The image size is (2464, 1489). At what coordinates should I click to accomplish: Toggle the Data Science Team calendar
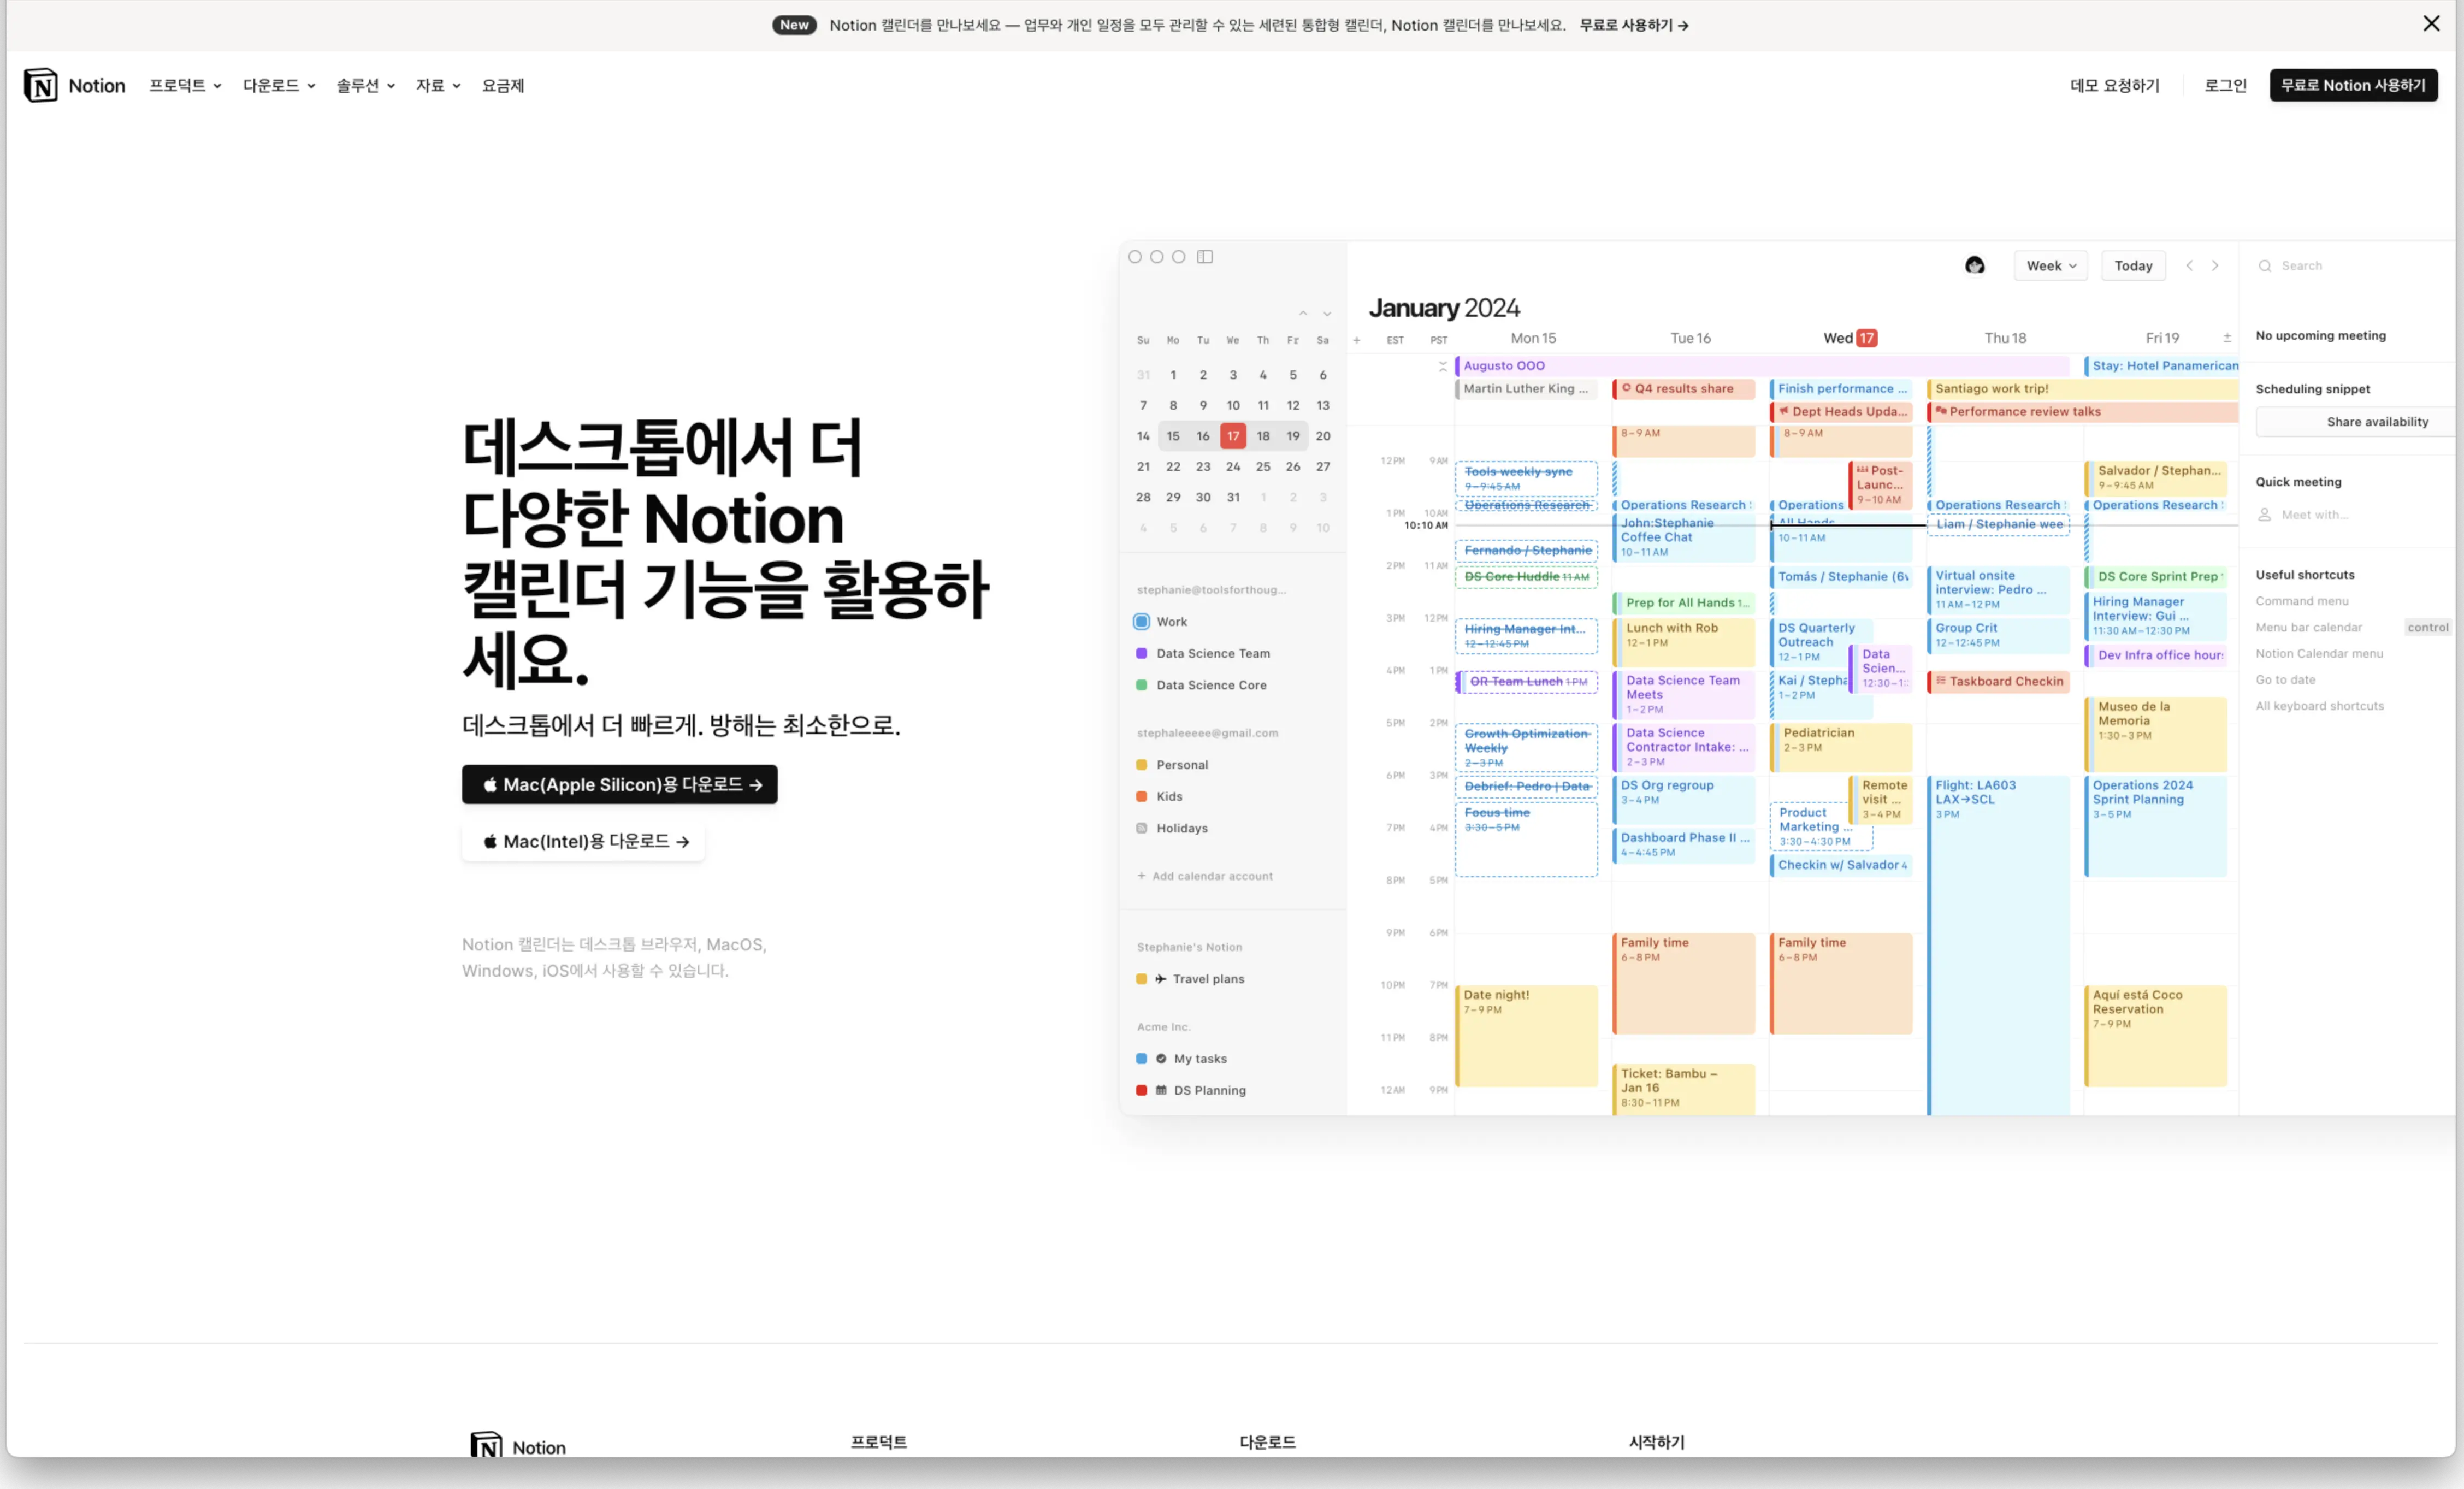point(1141,653)
